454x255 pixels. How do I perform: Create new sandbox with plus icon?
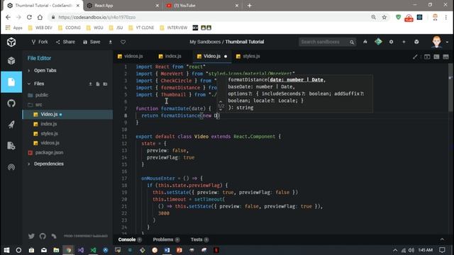(404, 42)
